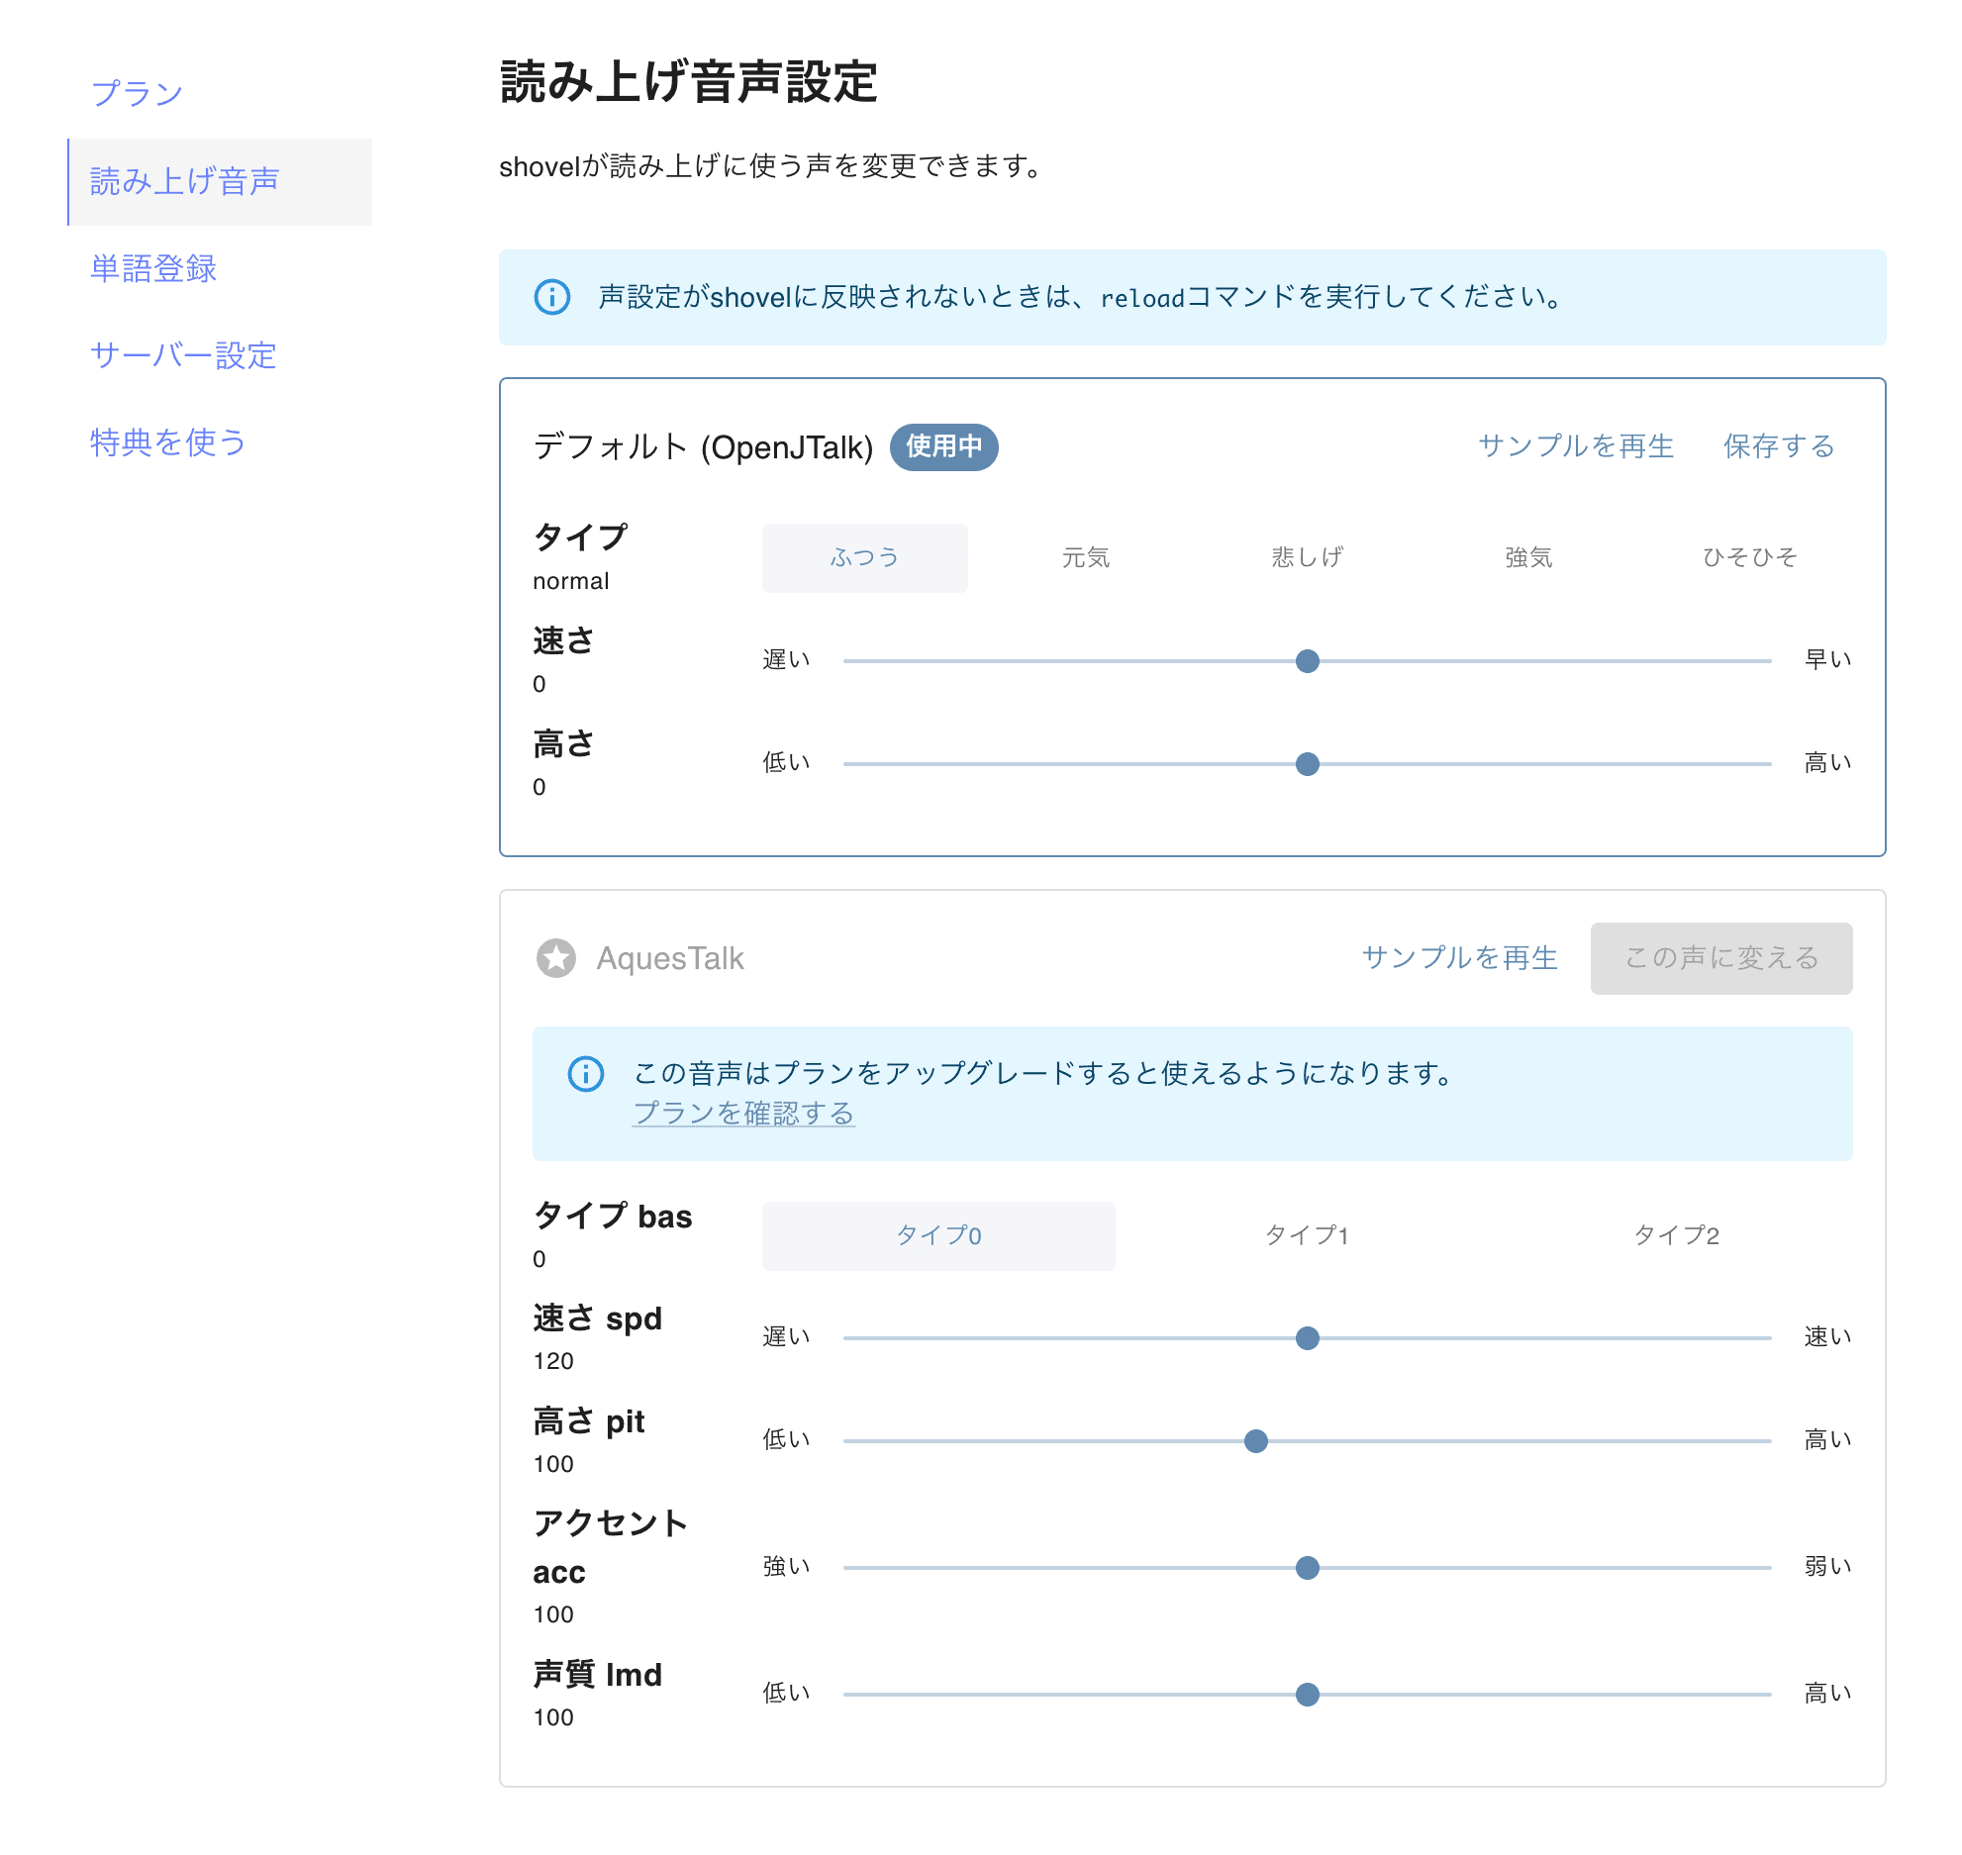
Task: Click the この声に変える button
Action: (x=1721, y=958)
